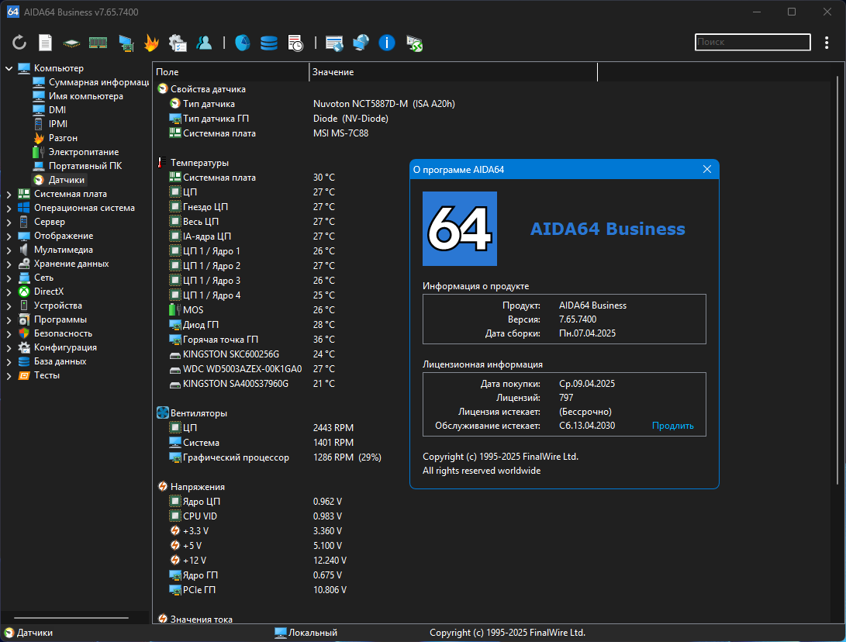Click the Локальный monitor icon in status bar
Screen dimensions: 846x642
(281, 633)
